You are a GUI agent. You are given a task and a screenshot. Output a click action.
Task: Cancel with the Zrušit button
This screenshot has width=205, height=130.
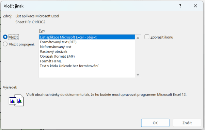(187, 123)
